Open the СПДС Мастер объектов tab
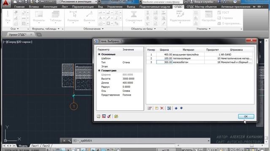The image size is (270, 151). (x=202, y=7)
